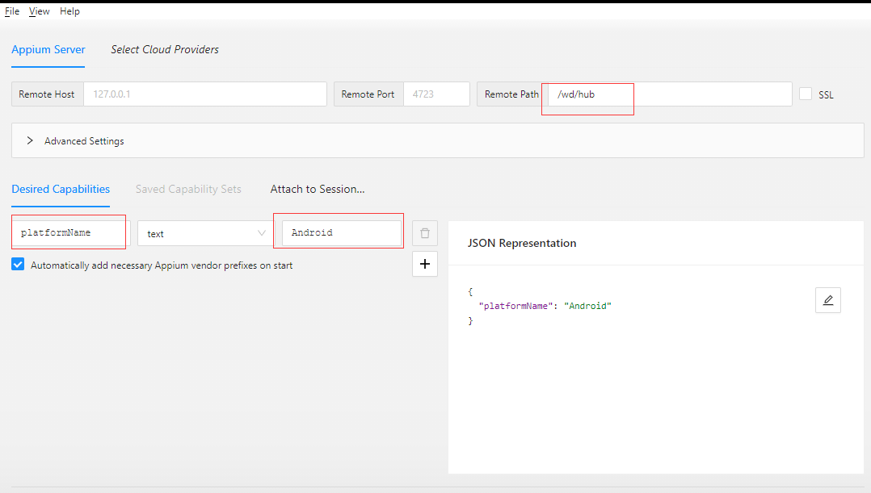Click the JSON Representation heading
The height and width of the screenshot is (493, 871).
522,243
